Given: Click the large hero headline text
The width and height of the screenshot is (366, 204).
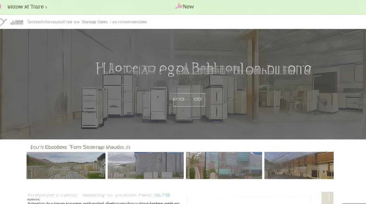Looking at the screenshot, I should 203,69.
